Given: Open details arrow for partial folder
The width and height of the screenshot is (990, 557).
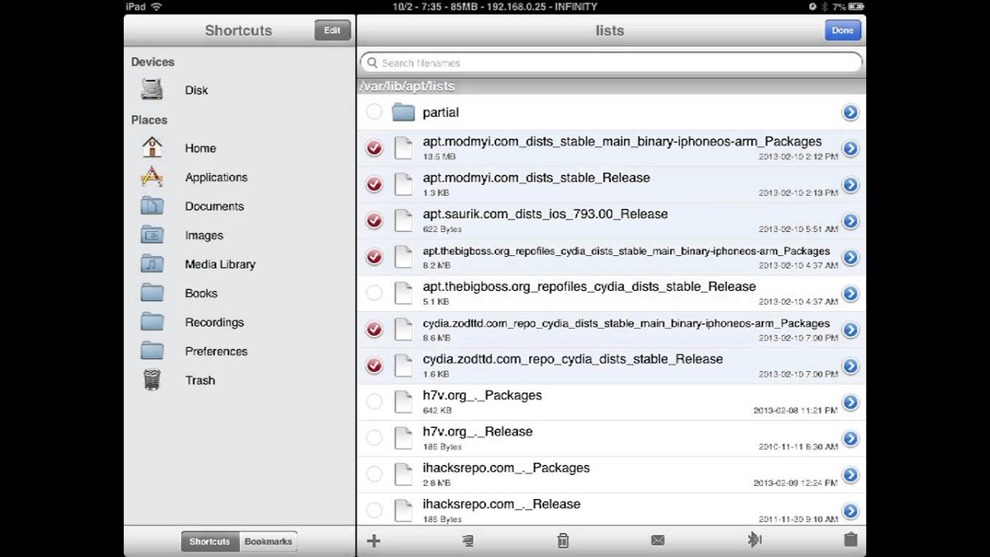Looking at the screenshot, I should coord(850,113).
